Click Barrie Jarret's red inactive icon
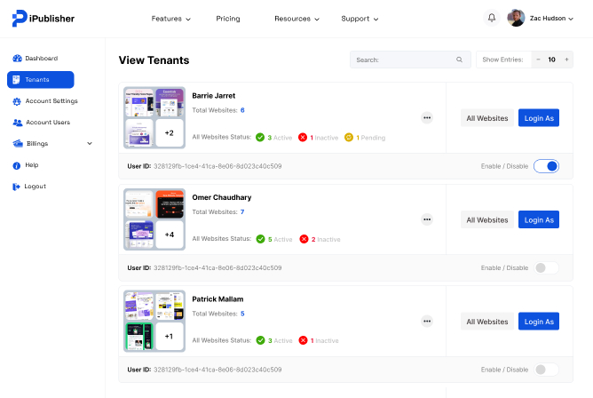This screenshot has width=593, height=398. coord(303,138)
